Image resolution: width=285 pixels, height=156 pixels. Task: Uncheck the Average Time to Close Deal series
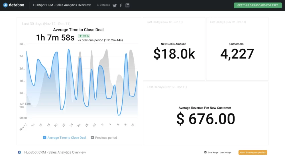pyautogui.click(x=45, y=137)
